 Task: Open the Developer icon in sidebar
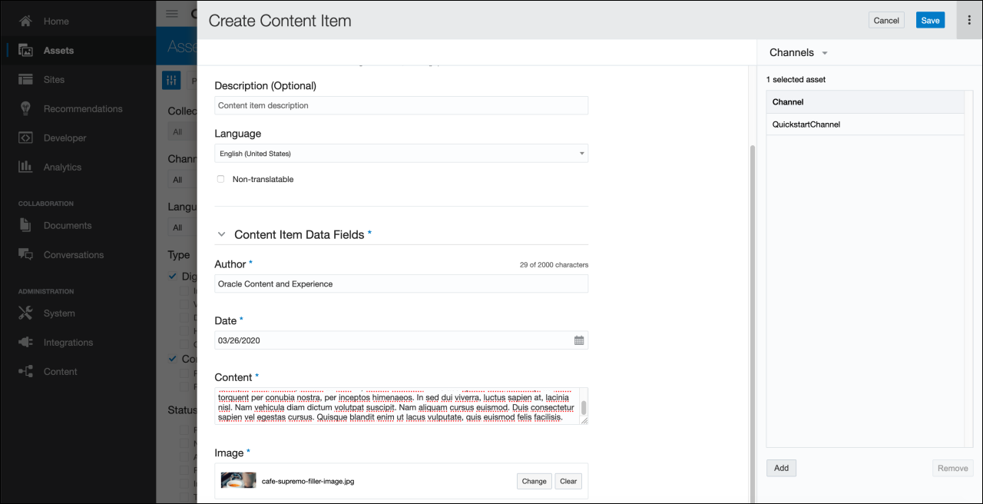[x=25, y=138]
